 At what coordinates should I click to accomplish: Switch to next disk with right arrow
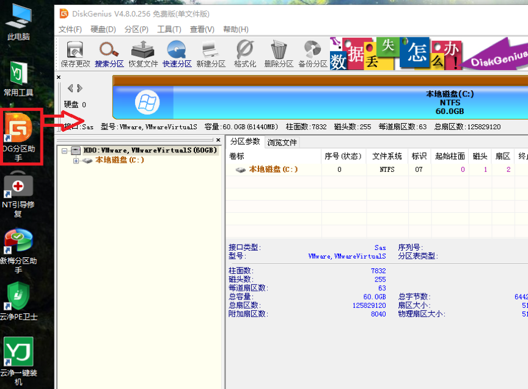click(79, 88)
